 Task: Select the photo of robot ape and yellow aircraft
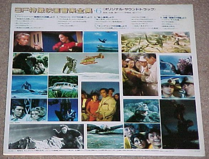(84, 65)
